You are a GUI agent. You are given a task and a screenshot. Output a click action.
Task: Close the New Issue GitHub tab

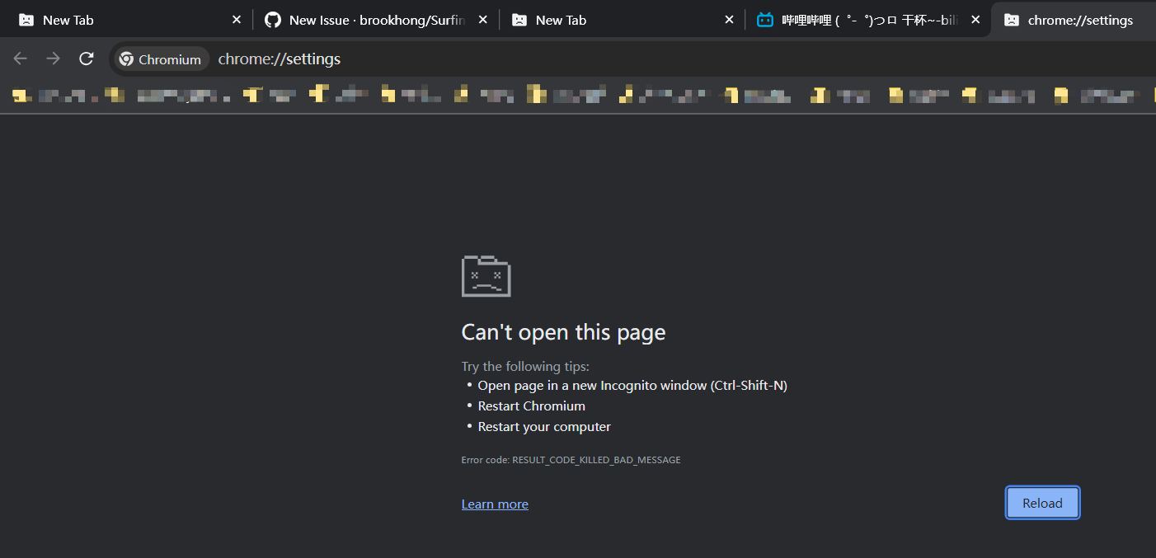tap(482, 19)
